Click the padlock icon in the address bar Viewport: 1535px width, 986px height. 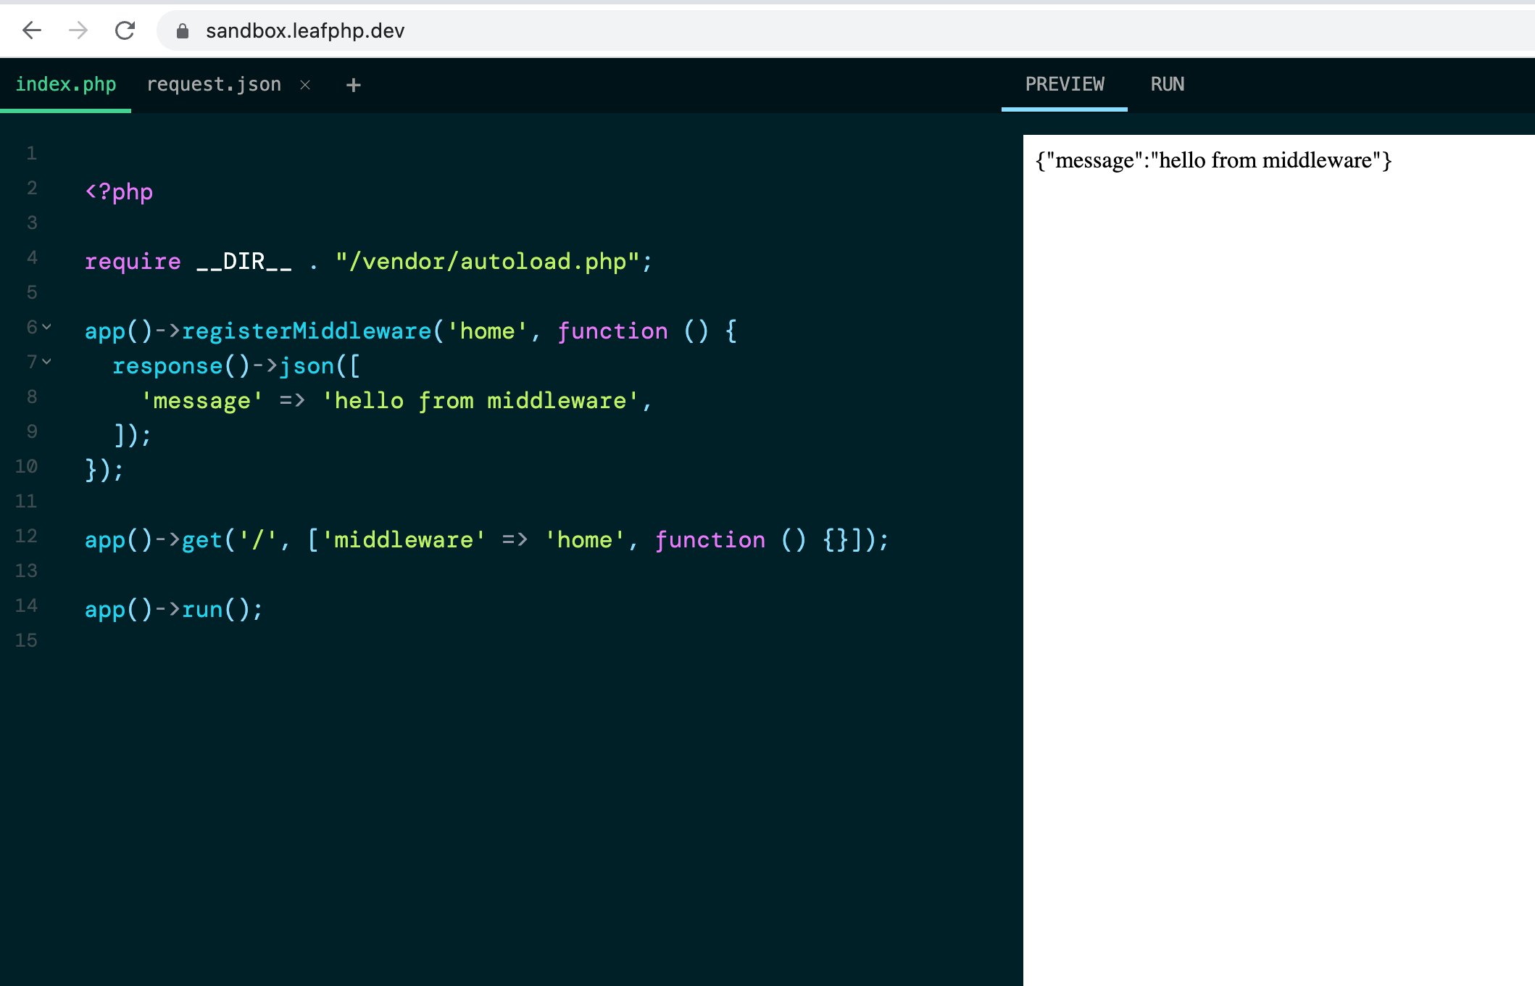pyautogui.click(x=181, y=30)
